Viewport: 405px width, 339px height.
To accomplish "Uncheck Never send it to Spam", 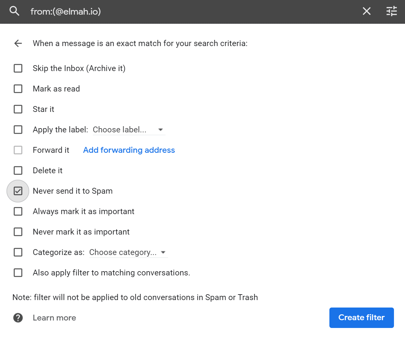I will pos(18,191).
